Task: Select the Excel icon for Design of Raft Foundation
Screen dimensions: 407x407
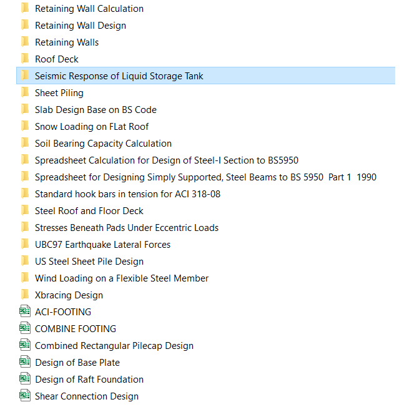Action: click(25, 379)
